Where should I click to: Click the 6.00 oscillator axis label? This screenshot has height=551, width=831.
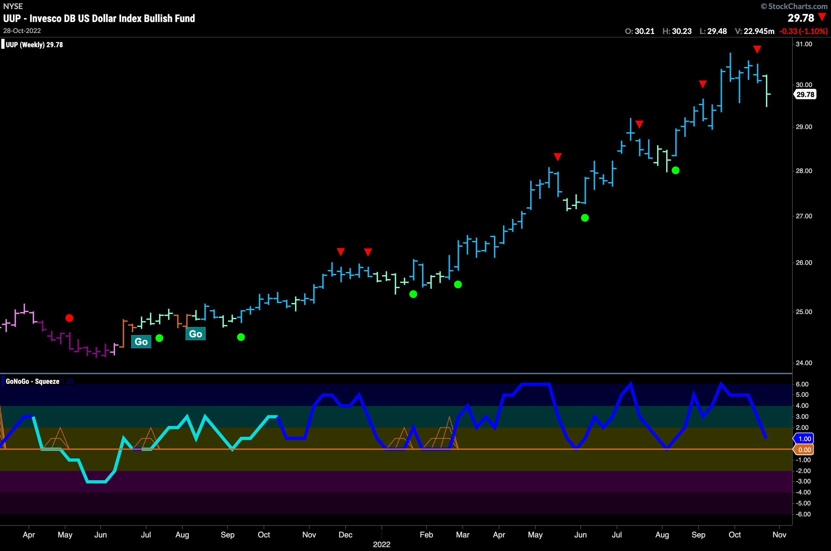point(802,384)
